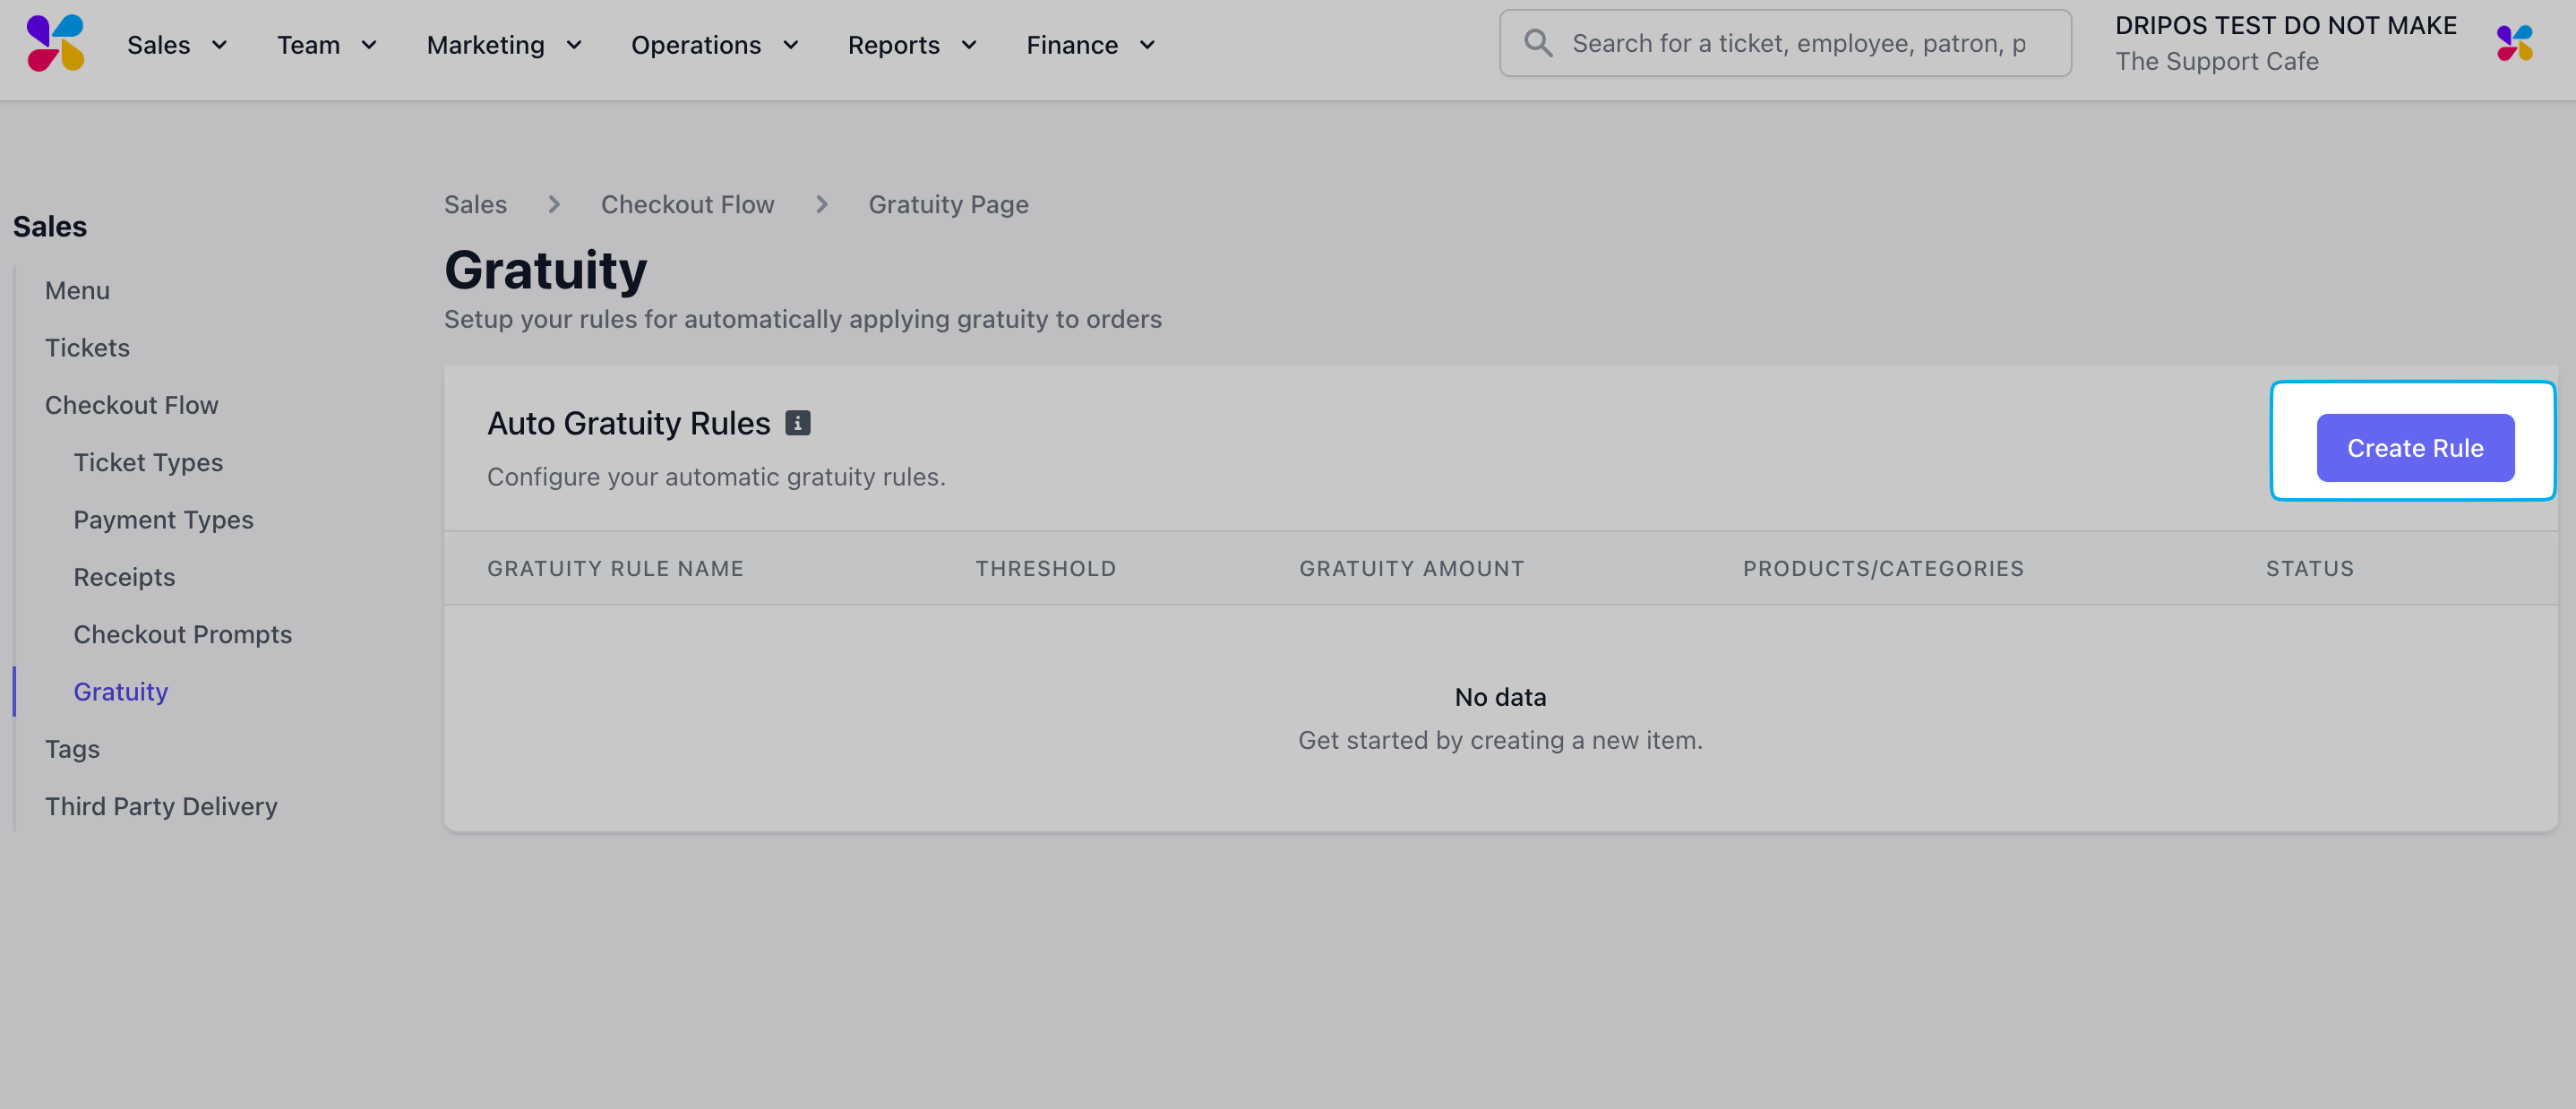Click the Sales breadcrumb link
Viewport: 2576px width, 1109px height.
tap(475, 204)
